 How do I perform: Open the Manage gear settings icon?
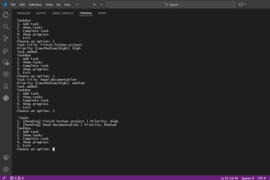6,169
